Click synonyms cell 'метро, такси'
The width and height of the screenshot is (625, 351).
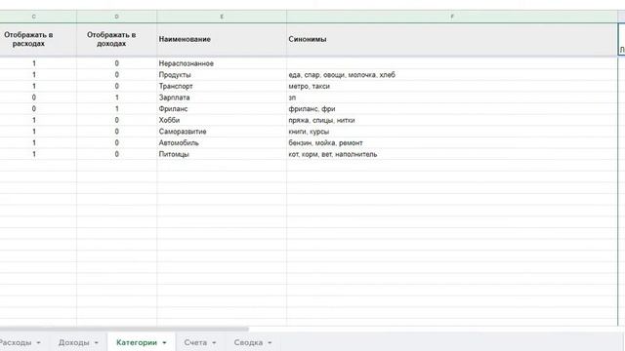(452, 86)
